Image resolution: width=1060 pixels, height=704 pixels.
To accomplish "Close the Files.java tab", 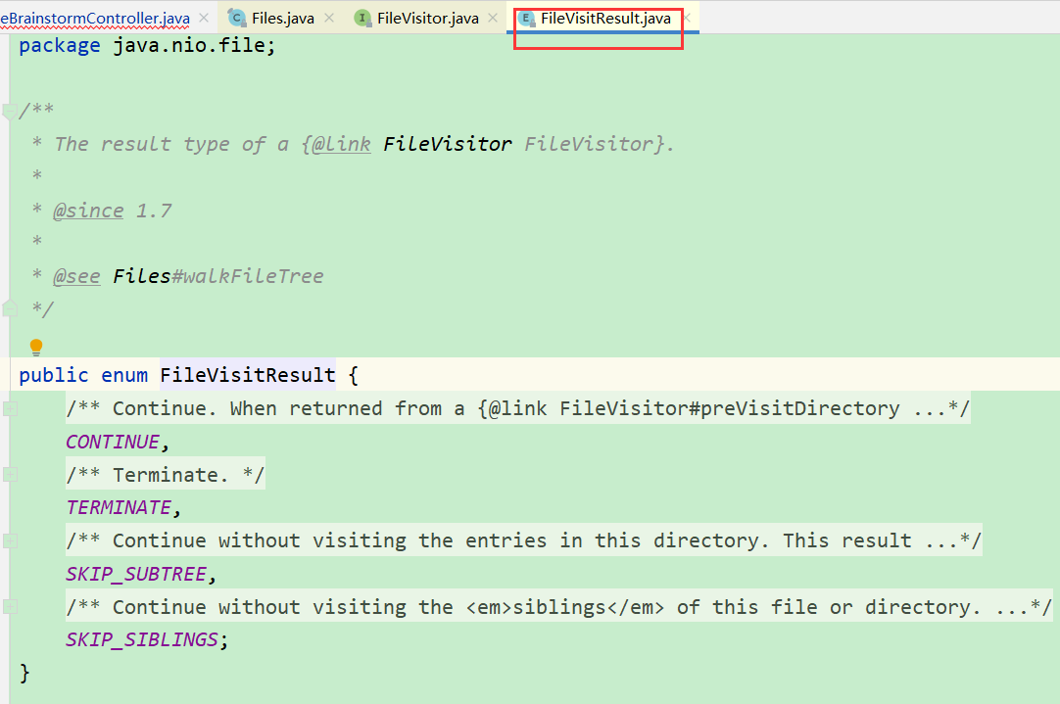I will click(329, 19).
